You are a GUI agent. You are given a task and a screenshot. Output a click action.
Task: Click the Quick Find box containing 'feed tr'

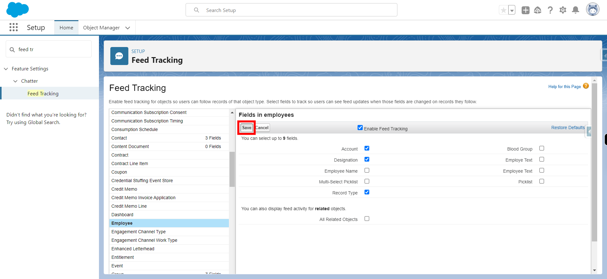49,49
